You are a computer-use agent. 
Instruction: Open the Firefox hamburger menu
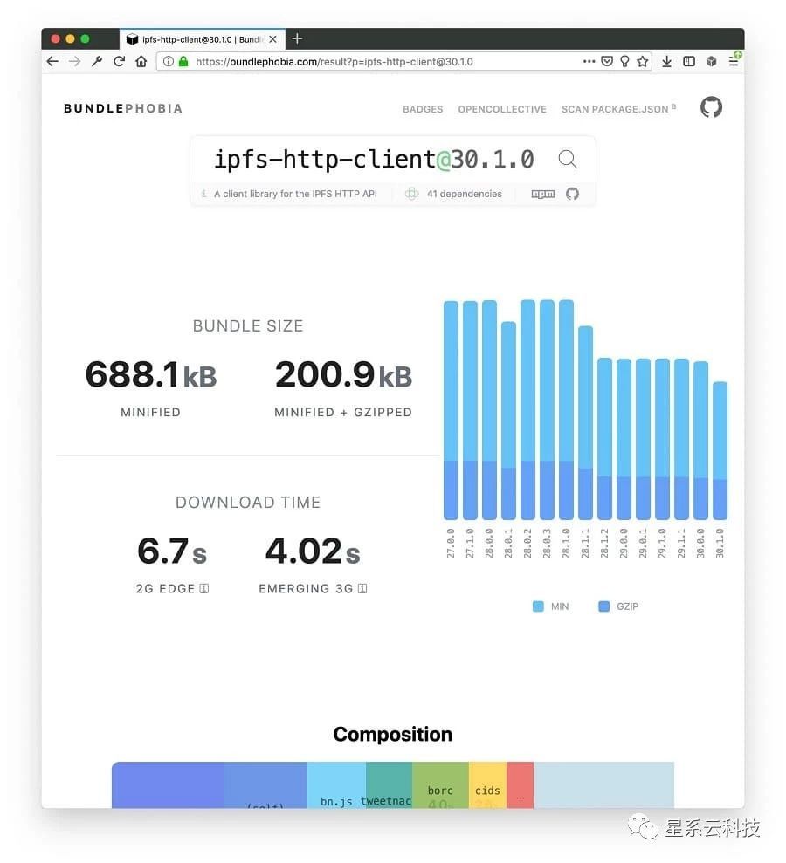pos(734,60)
